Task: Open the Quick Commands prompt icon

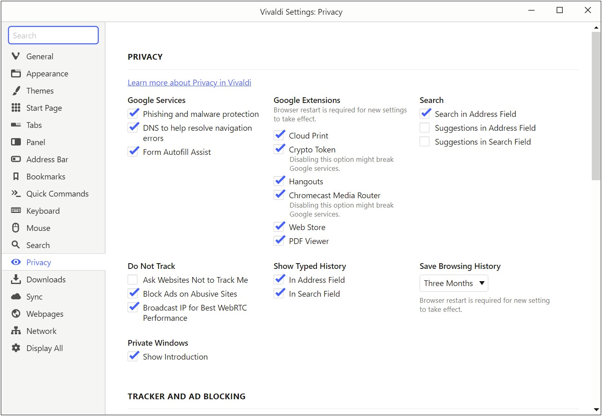Action: (x=16, y=193)
